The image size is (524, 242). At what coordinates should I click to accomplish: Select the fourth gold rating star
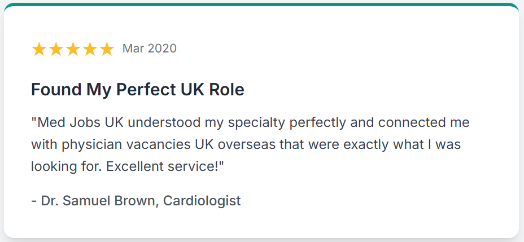(x=90, y=49)
